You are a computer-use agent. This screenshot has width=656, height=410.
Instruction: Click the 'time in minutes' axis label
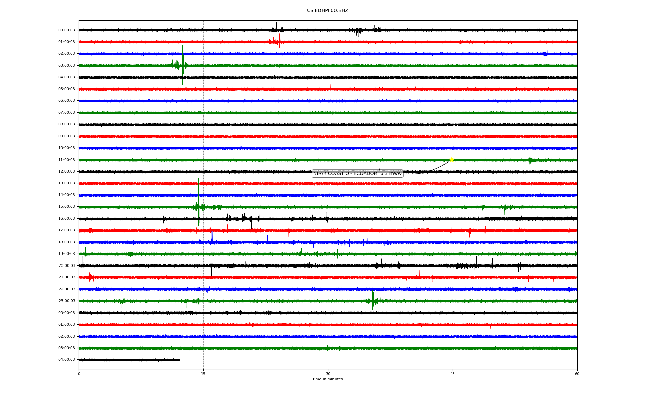[328, 379]
